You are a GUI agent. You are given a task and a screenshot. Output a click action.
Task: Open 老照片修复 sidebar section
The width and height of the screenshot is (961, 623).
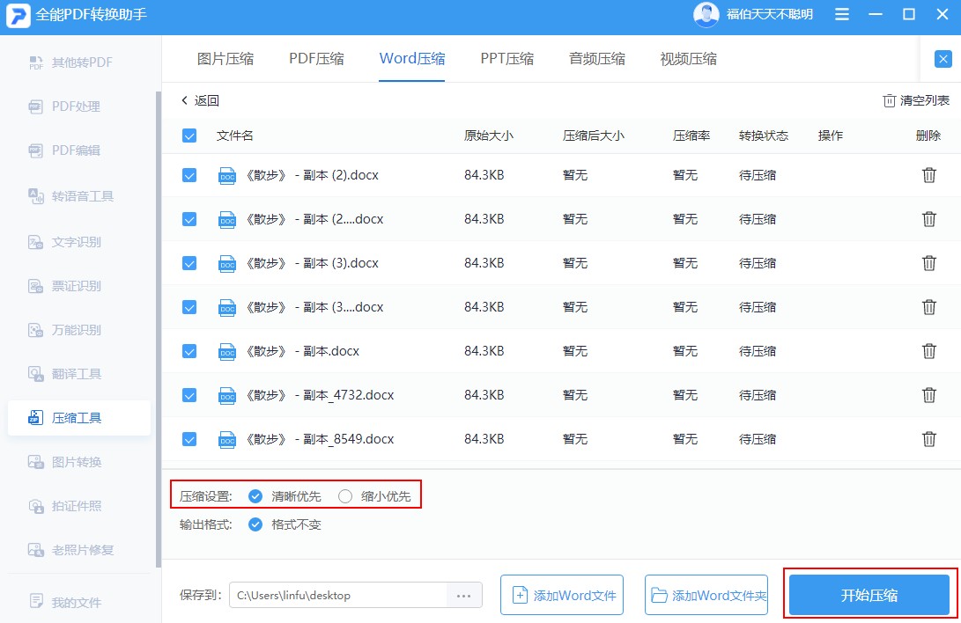point(71,550)
